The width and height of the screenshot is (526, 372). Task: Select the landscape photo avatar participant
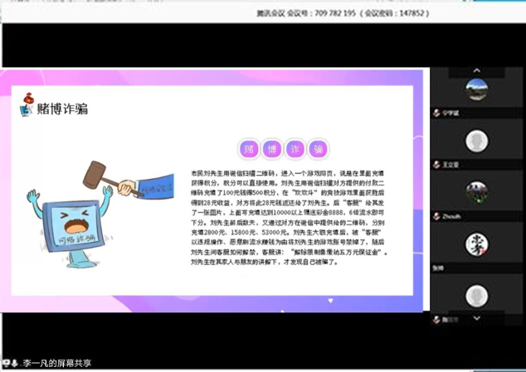476,88
